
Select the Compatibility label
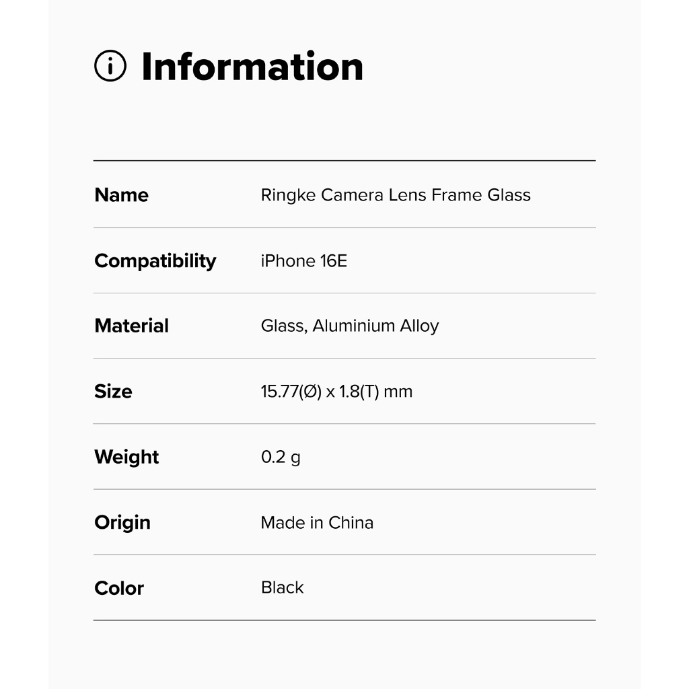point(155,260)
